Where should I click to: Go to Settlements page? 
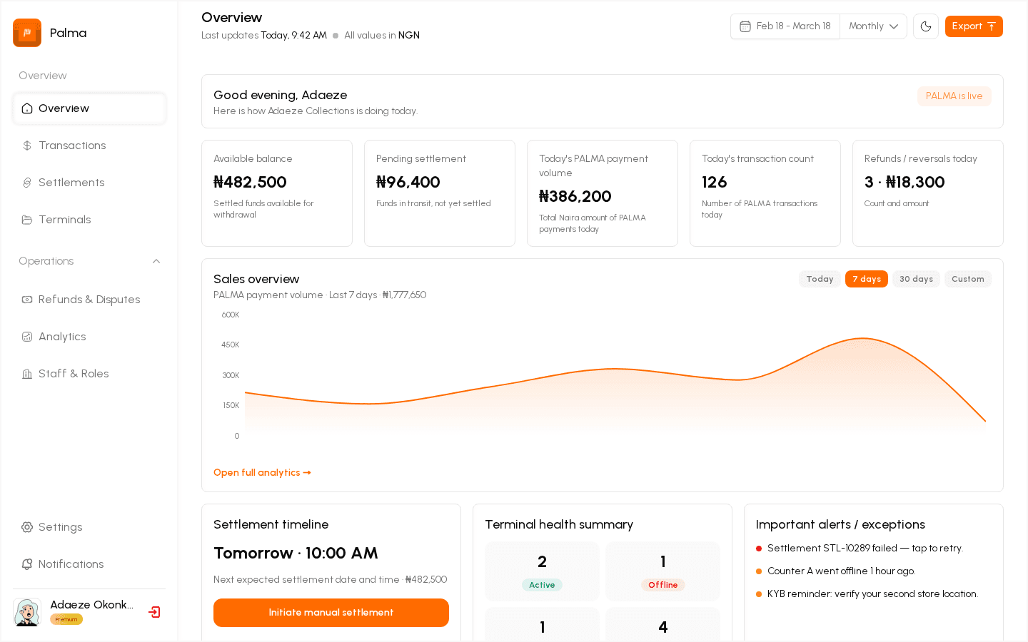89,183
